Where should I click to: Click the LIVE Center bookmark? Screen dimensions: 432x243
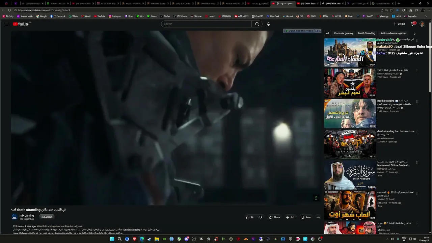(180, 16)
